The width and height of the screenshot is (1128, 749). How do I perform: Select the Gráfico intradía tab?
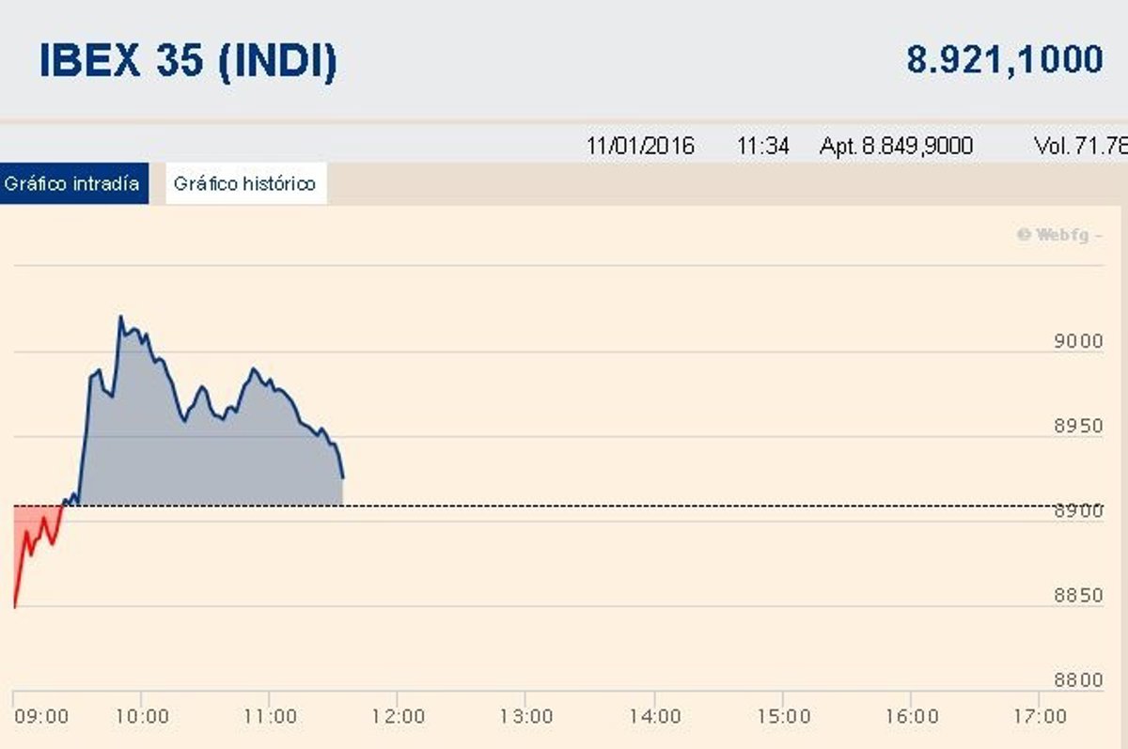72,183
